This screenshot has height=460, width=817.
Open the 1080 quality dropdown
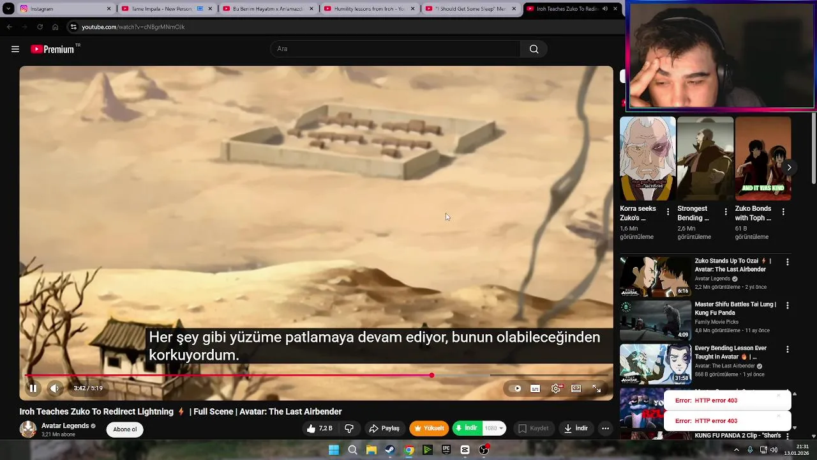coord(494,429)
